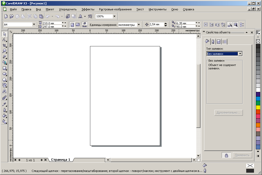Viewport: 262px width, 175px height.
Task: Click the Save icon
Action: (x=17, y=16)
